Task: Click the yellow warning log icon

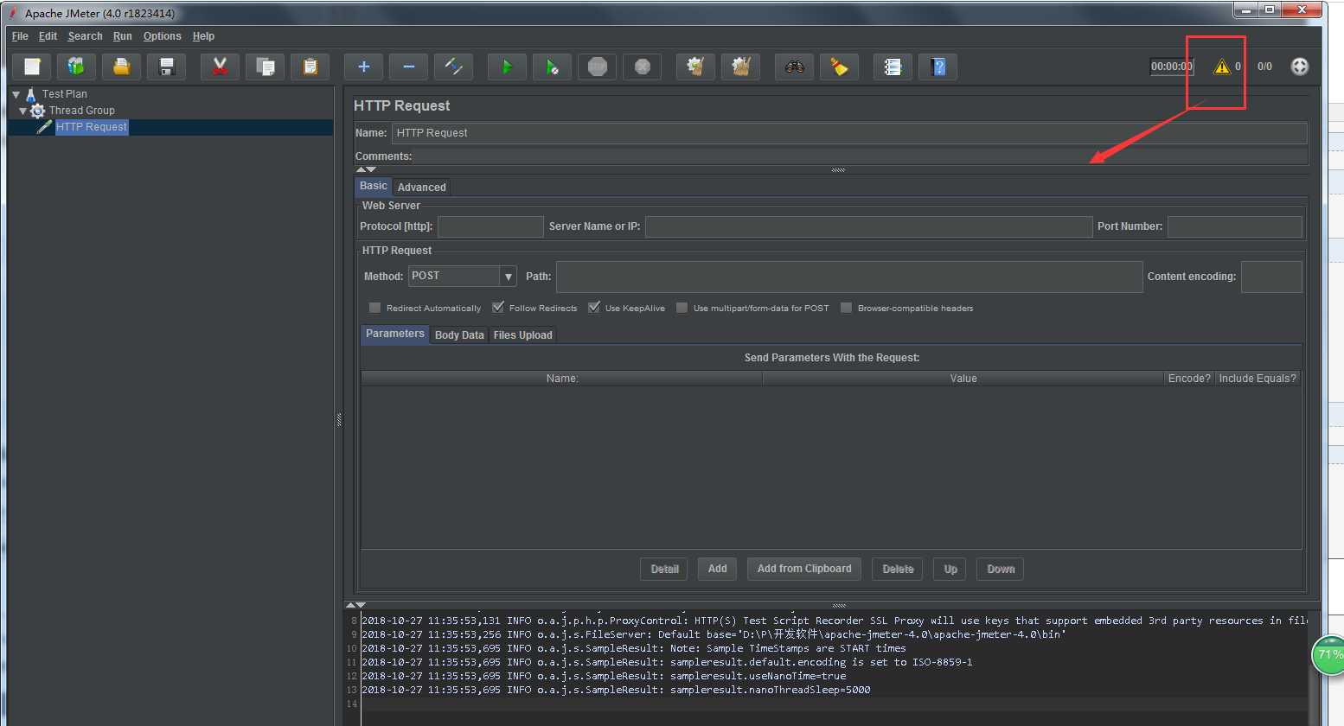Action: [x=1221, y=67]
